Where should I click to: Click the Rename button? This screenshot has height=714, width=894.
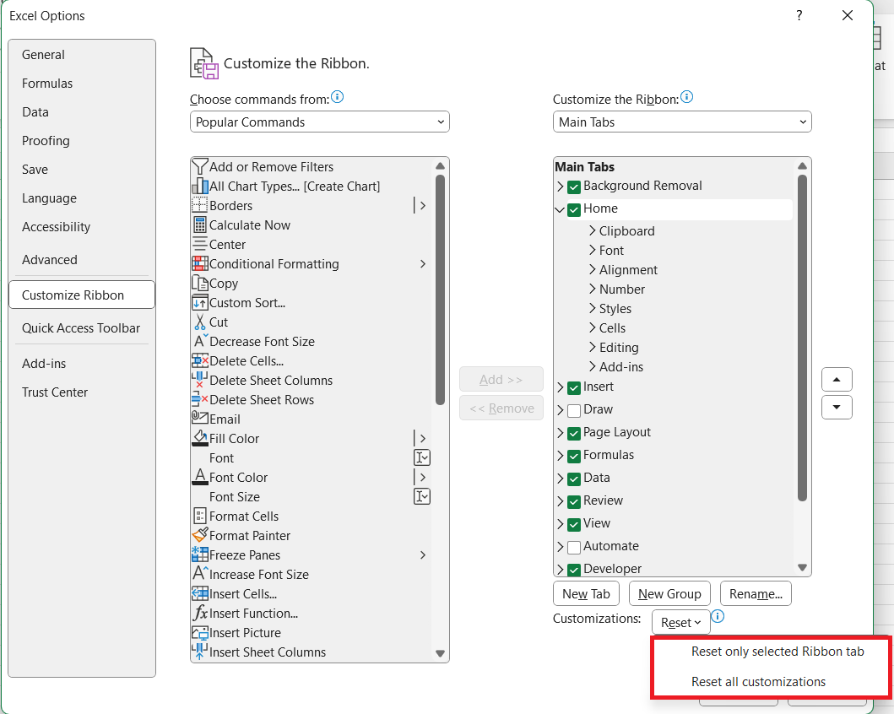756,594
